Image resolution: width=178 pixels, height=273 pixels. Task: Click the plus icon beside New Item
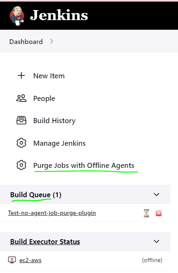tap(21, 76)
